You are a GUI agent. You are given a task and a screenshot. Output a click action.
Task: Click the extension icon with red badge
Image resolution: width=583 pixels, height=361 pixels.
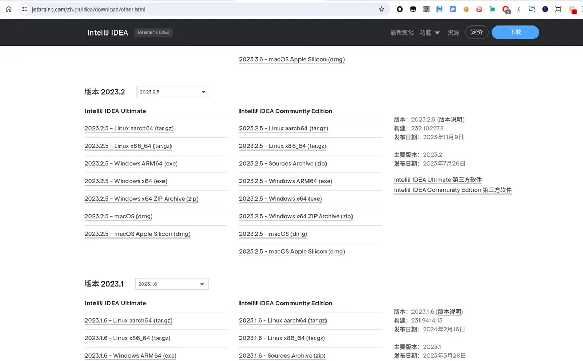(572, 11)
